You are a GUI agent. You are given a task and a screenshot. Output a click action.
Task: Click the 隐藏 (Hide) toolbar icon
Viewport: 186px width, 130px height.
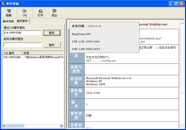pyautogui.click(x=9, y=12)
